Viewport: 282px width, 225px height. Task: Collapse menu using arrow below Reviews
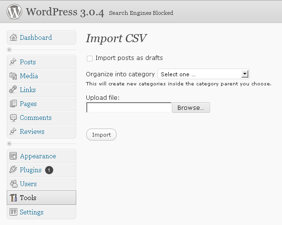(10, 143)
